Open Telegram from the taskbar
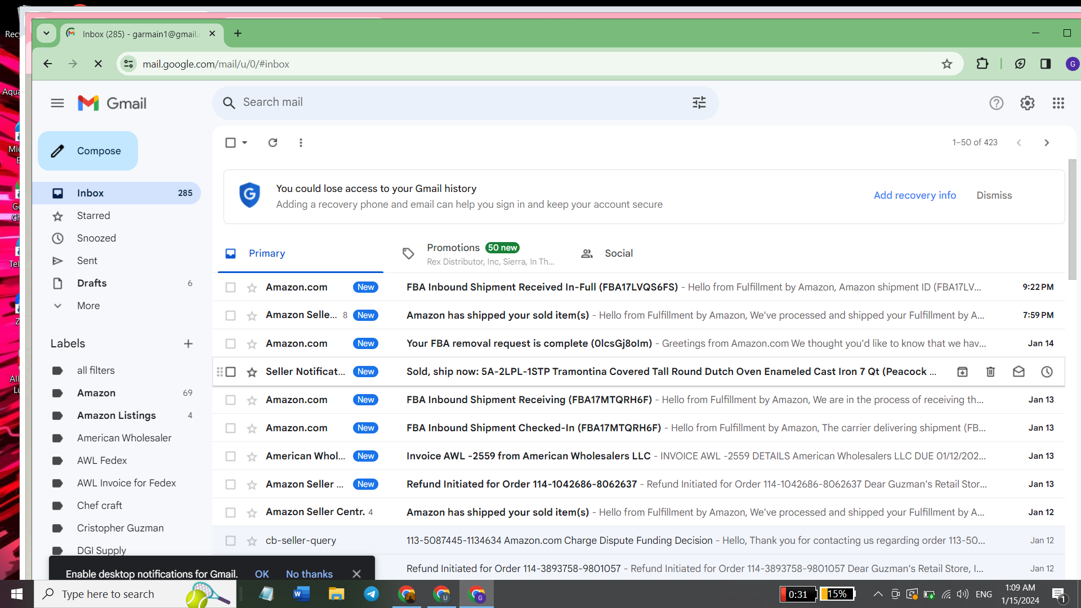This screenshot has height=608, width=1081. click(372, 594)
